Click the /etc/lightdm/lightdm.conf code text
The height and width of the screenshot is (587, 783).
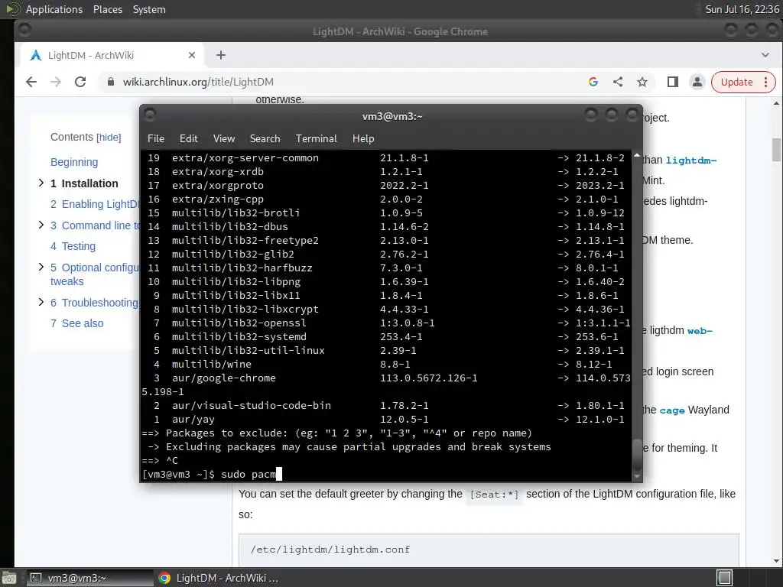[330, 550]
